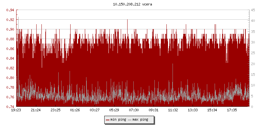Image resolution: width=259 pixels, height=129 pixels.
Task: Click the 07:30 time axis label
Action: (134, 110)
